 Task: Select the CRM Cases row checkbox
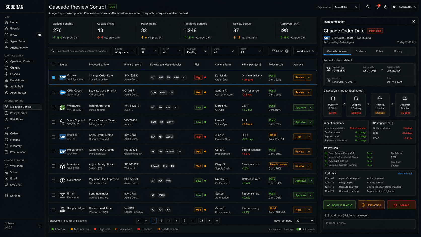[x=54, y=92]
